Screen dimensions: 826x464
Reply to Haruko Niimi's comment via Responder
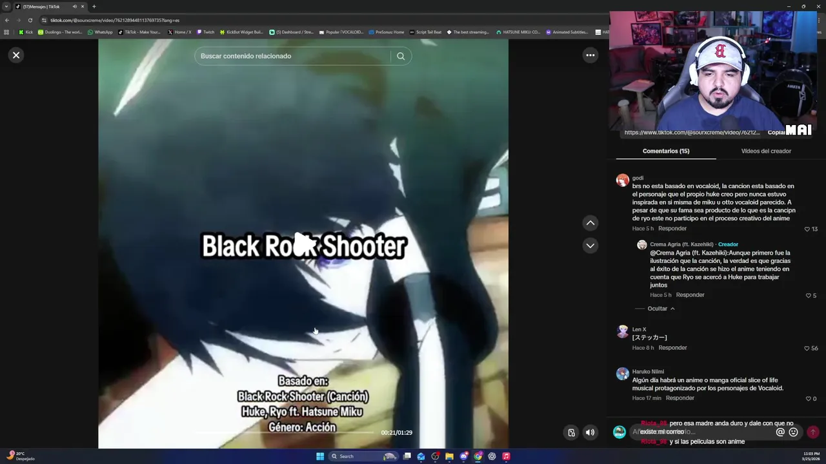pos(680,398)
